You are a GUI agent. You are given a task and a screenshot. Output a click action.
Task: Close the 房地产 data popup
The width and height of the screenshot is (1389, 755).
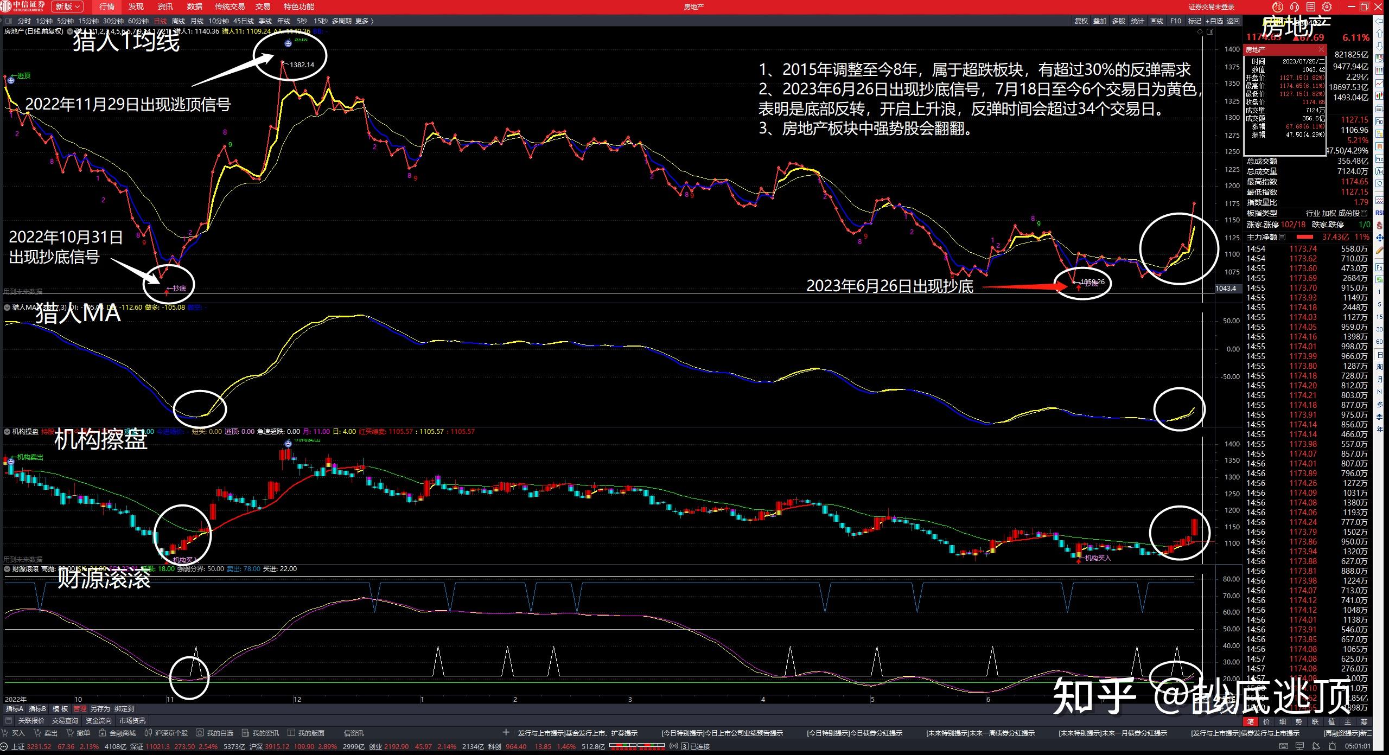[1321, 49]
